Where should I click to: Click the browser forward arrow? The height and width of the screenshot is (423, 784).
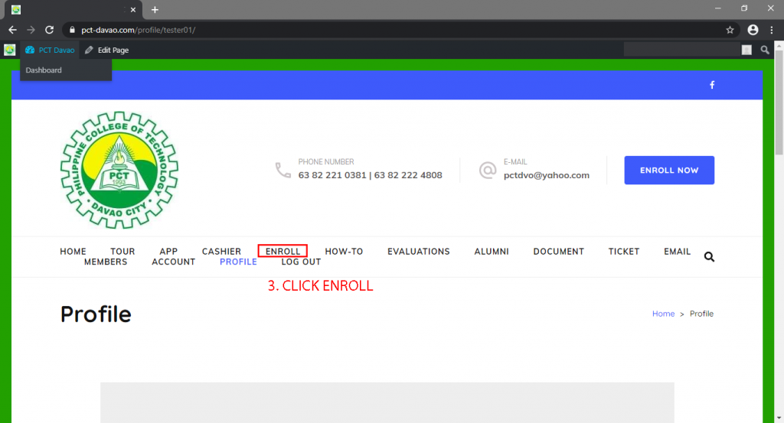tap(31, 30)
